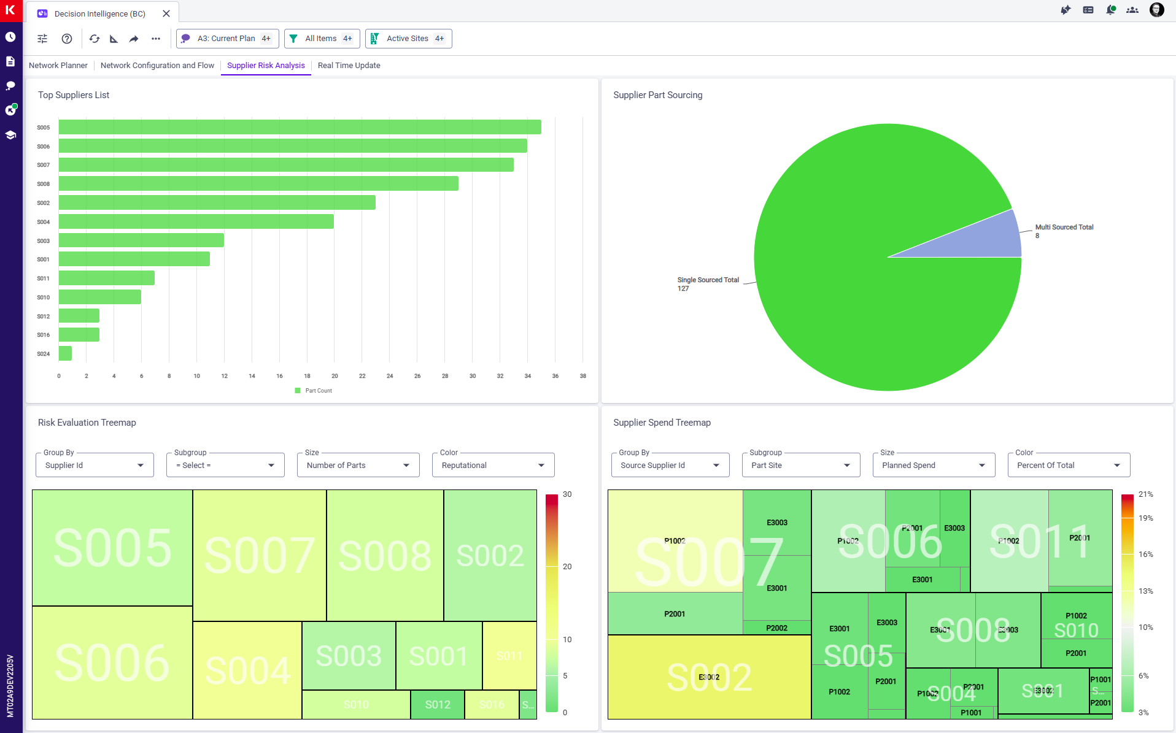Screen dimensions: 1176x733
Task: Expand Subgroup dropdown showing Part Site
Action: tap(801, 466)
